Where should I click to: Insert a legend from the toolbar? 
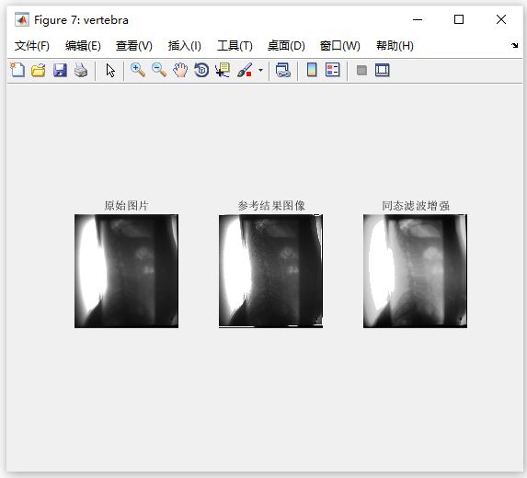tap(333, 70)
